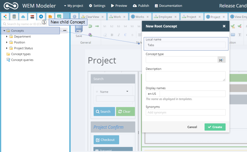Open the first info tab icon

click(74, 17)
